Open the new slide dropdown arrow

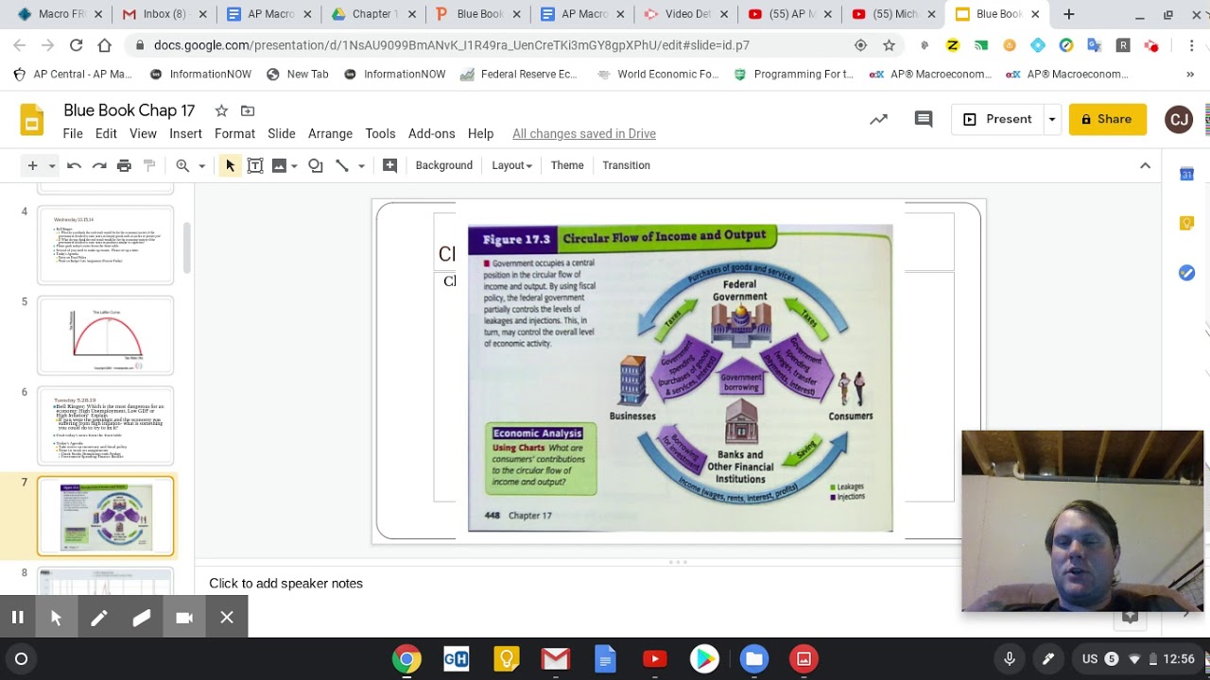tap(52, 166)
